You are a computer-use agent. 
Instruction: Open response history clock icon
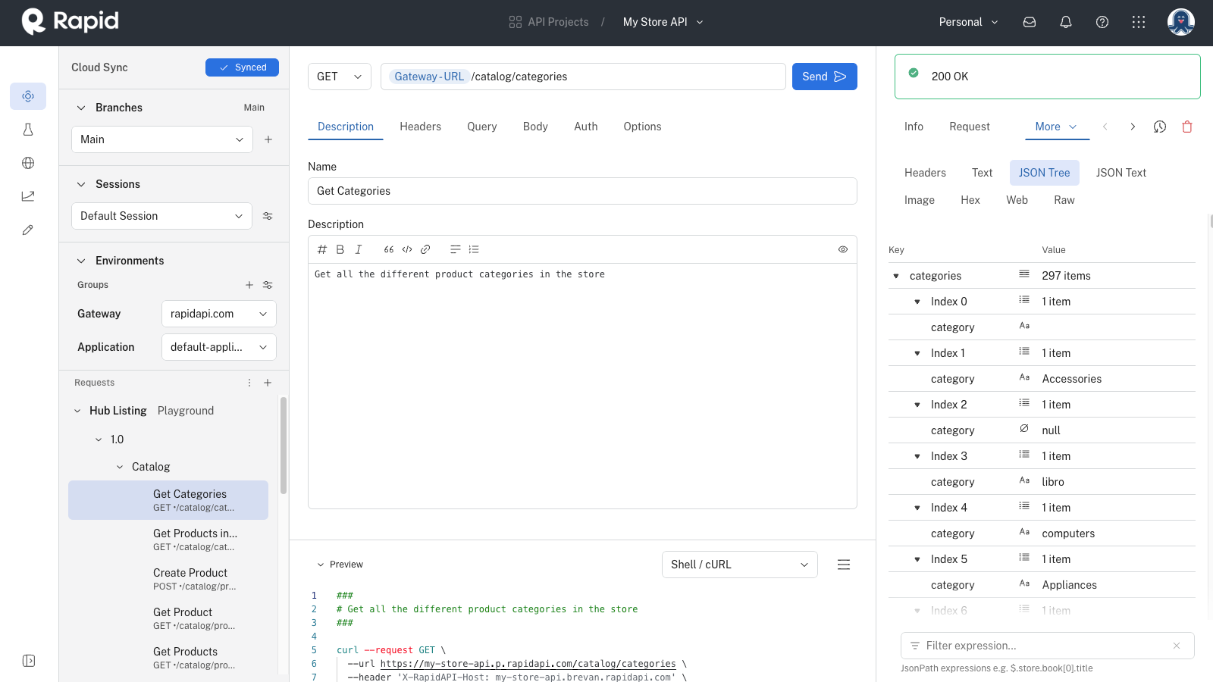[x=1160, y=127]
